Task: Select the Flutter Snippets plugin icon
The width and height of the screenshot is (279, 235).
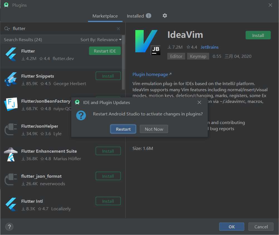Action: [x=11, y=79]
